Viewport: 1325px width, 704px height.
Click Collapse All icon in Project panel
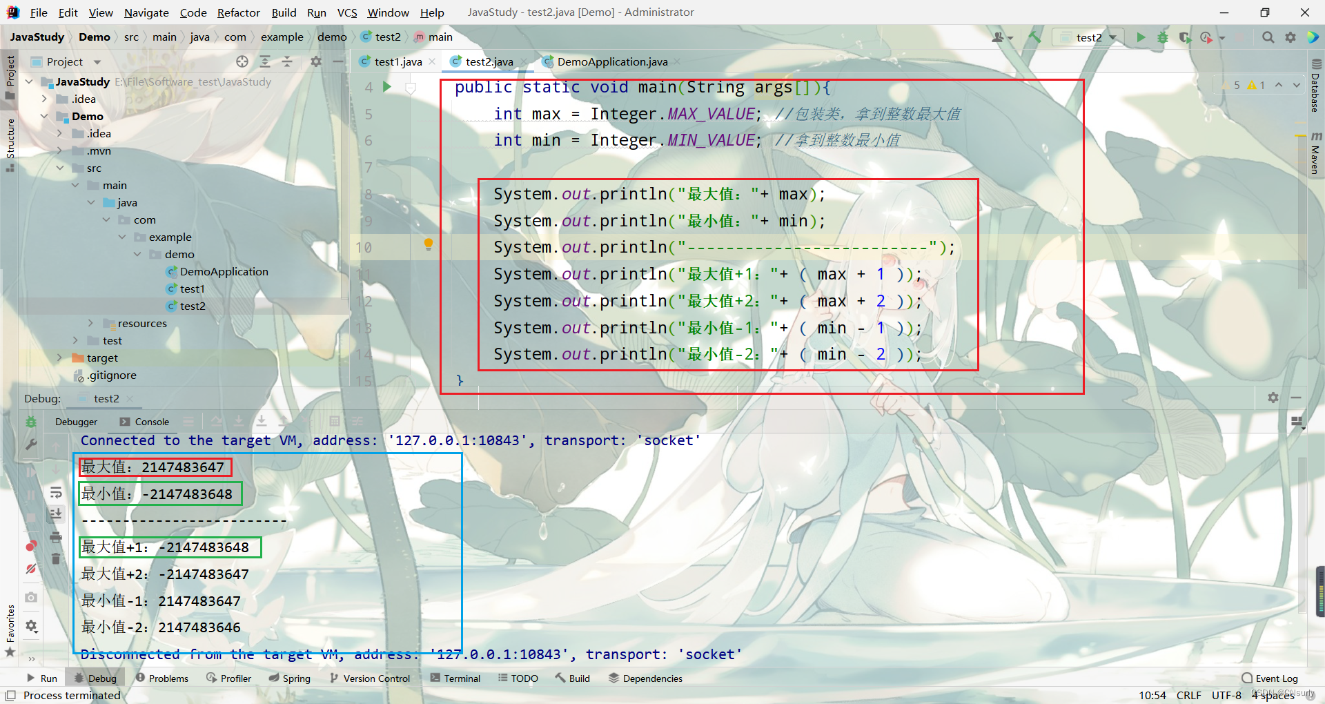click(287, 61)
